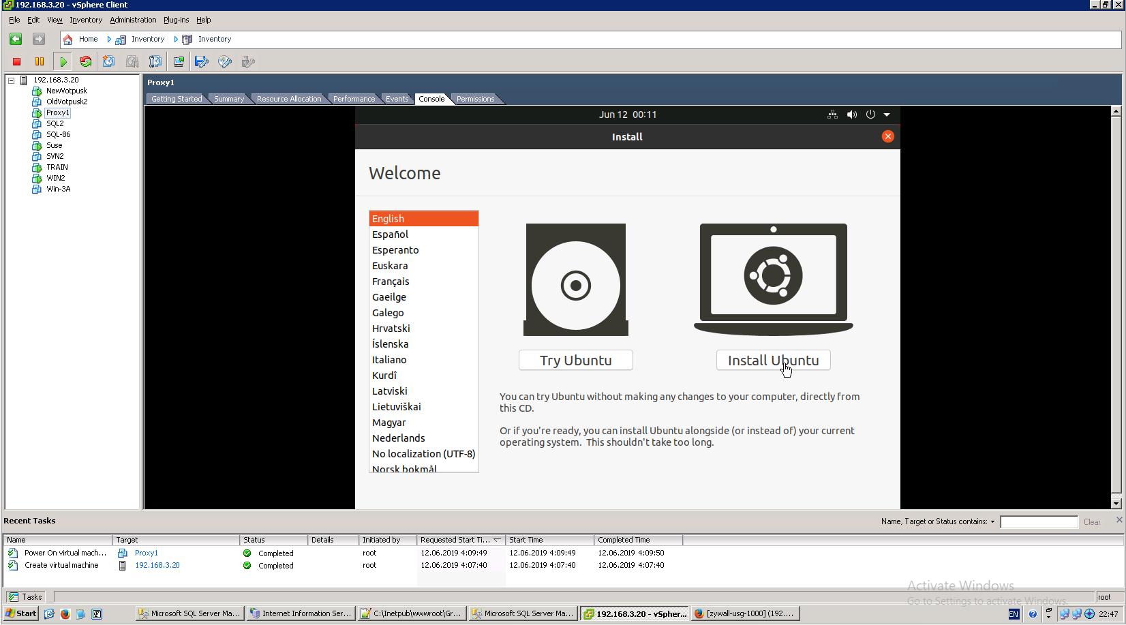Click the green Back navigation arrow

[x=16, y=40]
